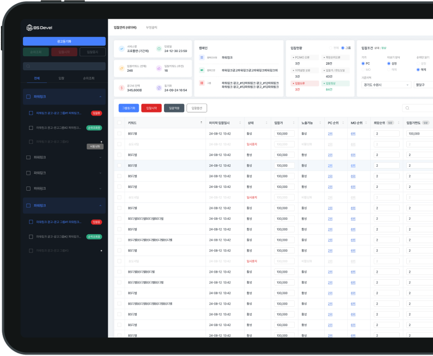Image resolution: width=433 pixels, height=356 pixels.
Task: Open the 순위조회 tab in sidebar
Action: pos(89,78)
